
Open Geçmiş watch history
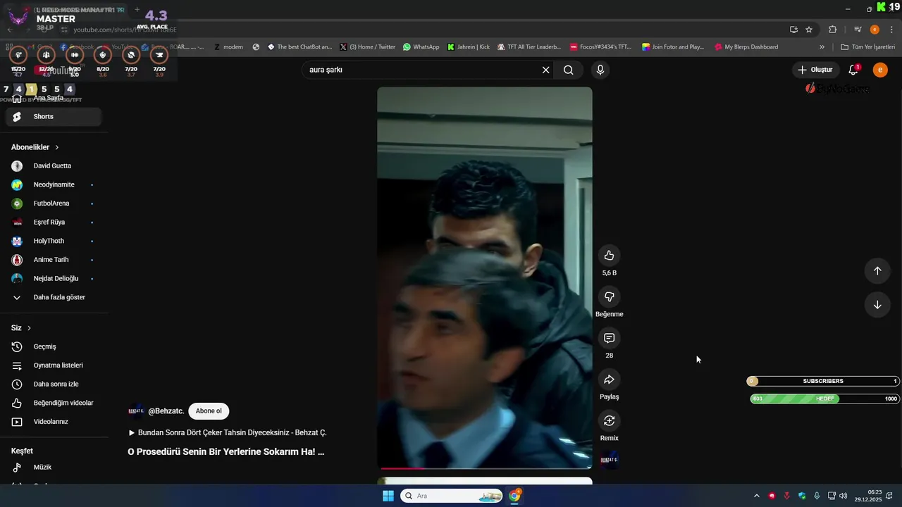point(54,346)
